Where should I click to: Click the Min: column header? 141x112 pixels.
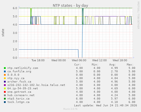(x=95, y=65)
